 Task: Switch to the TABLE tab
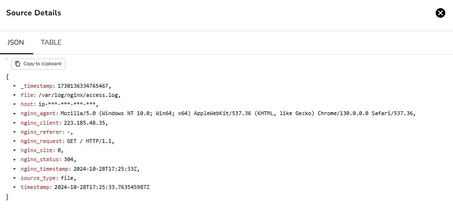click(x=51, y=42)
